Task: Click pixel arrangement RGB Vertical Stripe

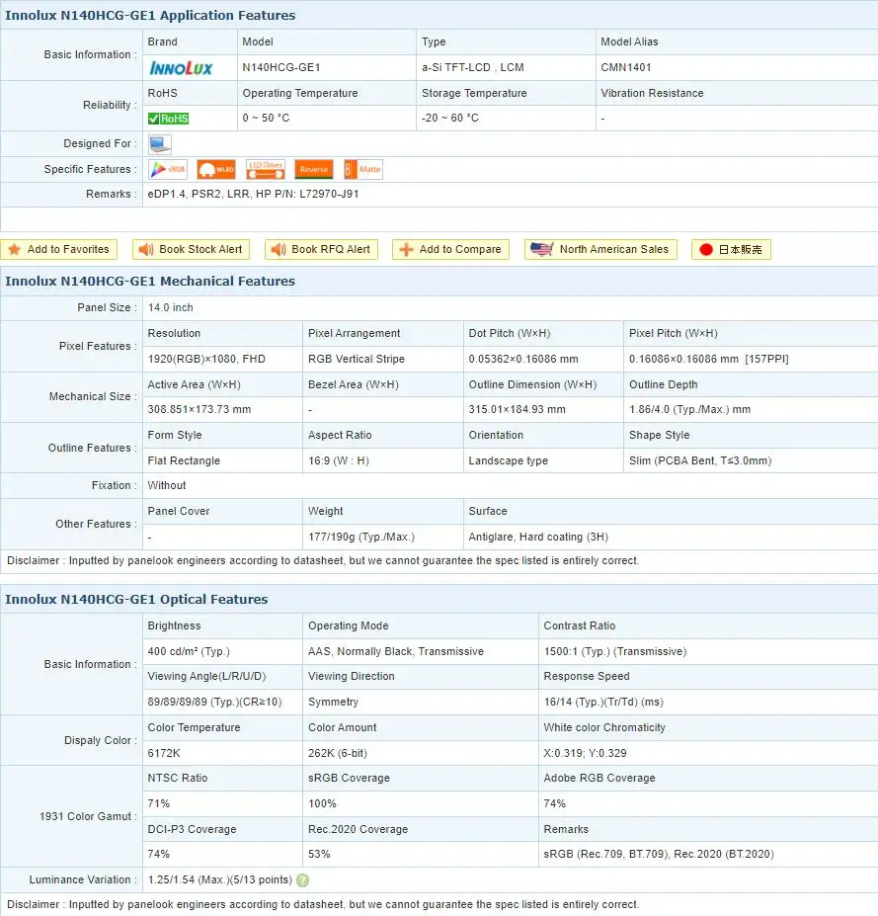Action: point(357,360)
